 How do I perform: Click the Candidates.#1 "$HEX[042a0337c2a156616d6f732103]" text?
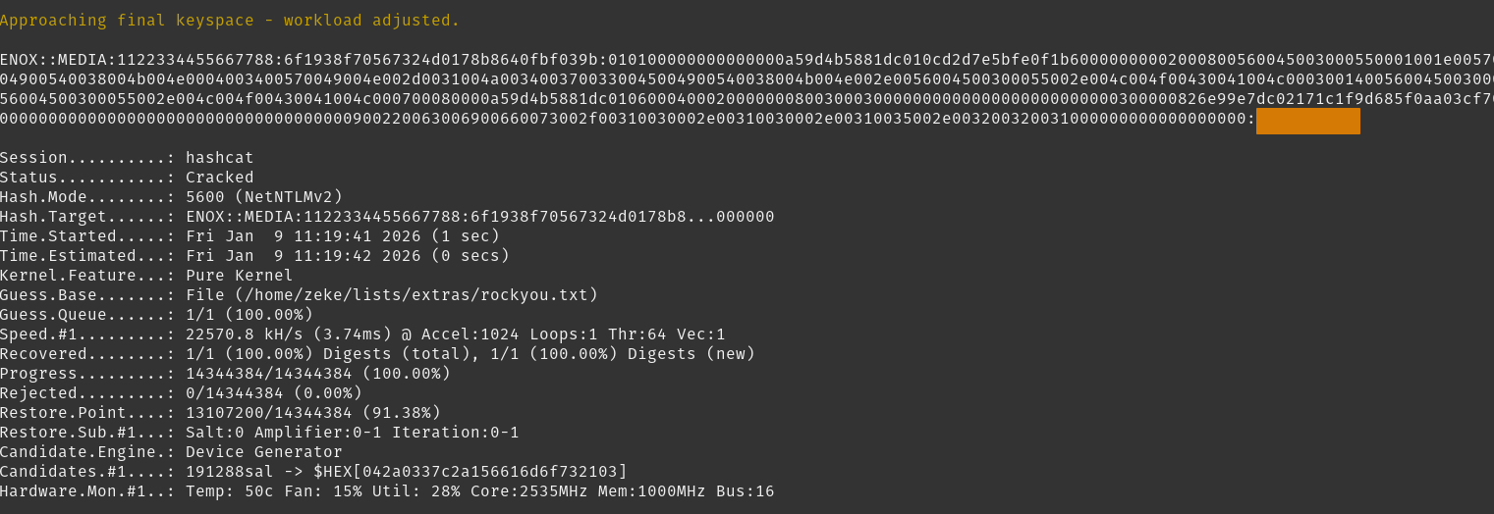[470, 472]
